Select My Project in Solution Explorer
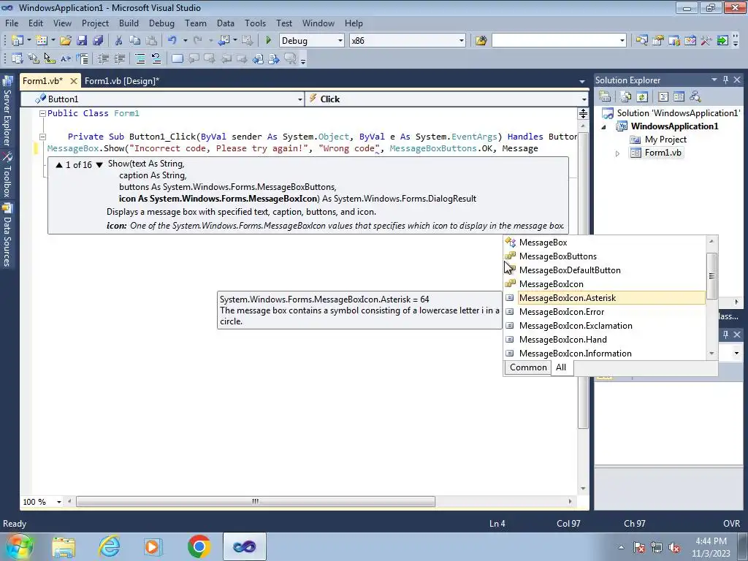The image size is (748, 561). [665, 140]
